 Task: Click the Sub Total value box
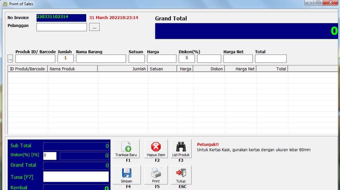pyautogui.click(x=76, y=146)
